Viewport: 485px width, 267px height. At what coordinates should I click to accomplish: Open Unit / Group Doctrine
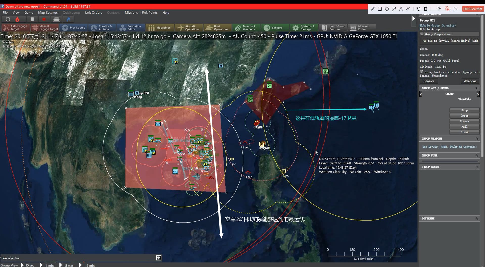(333, 28)
